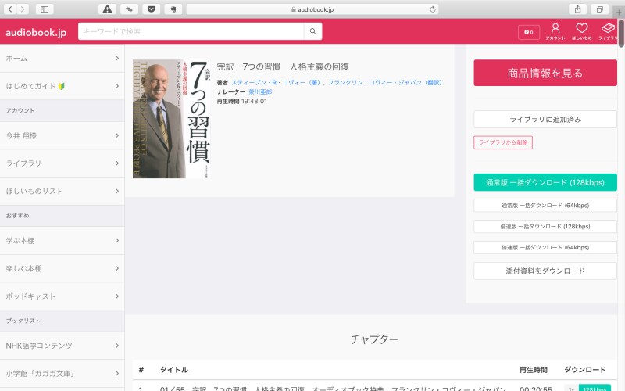This screenshot has width=625, height=391.
Task: Expand the 小学館「ガガガ文庫」 chevron
Action: (116, 374)
